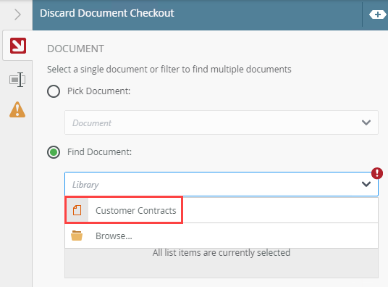Image resolution: width=388 pixels, height=287 pixels.
Task: Open the Discard Checkout tab with red arrow icon
Action: click(18, 46)
